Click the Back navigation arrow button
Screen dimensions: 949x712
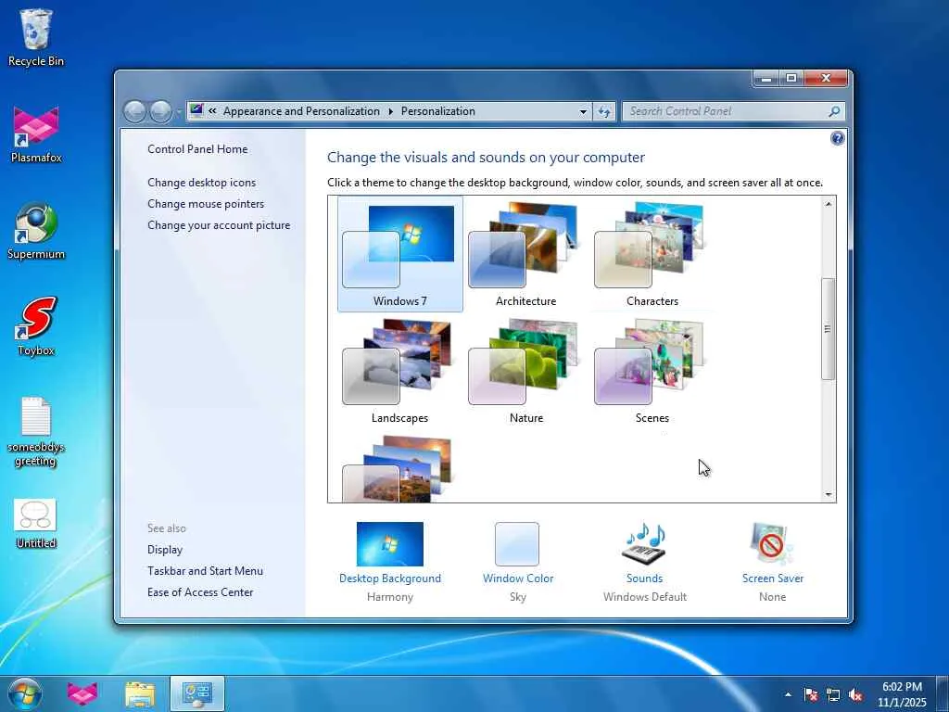[x=134, y=111]
